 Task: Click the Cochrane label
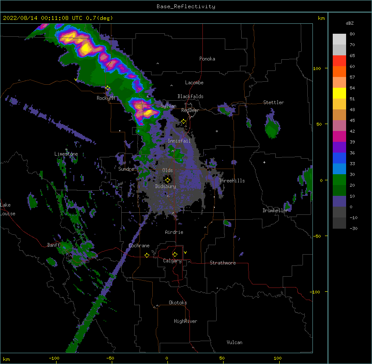click(139, 246)
